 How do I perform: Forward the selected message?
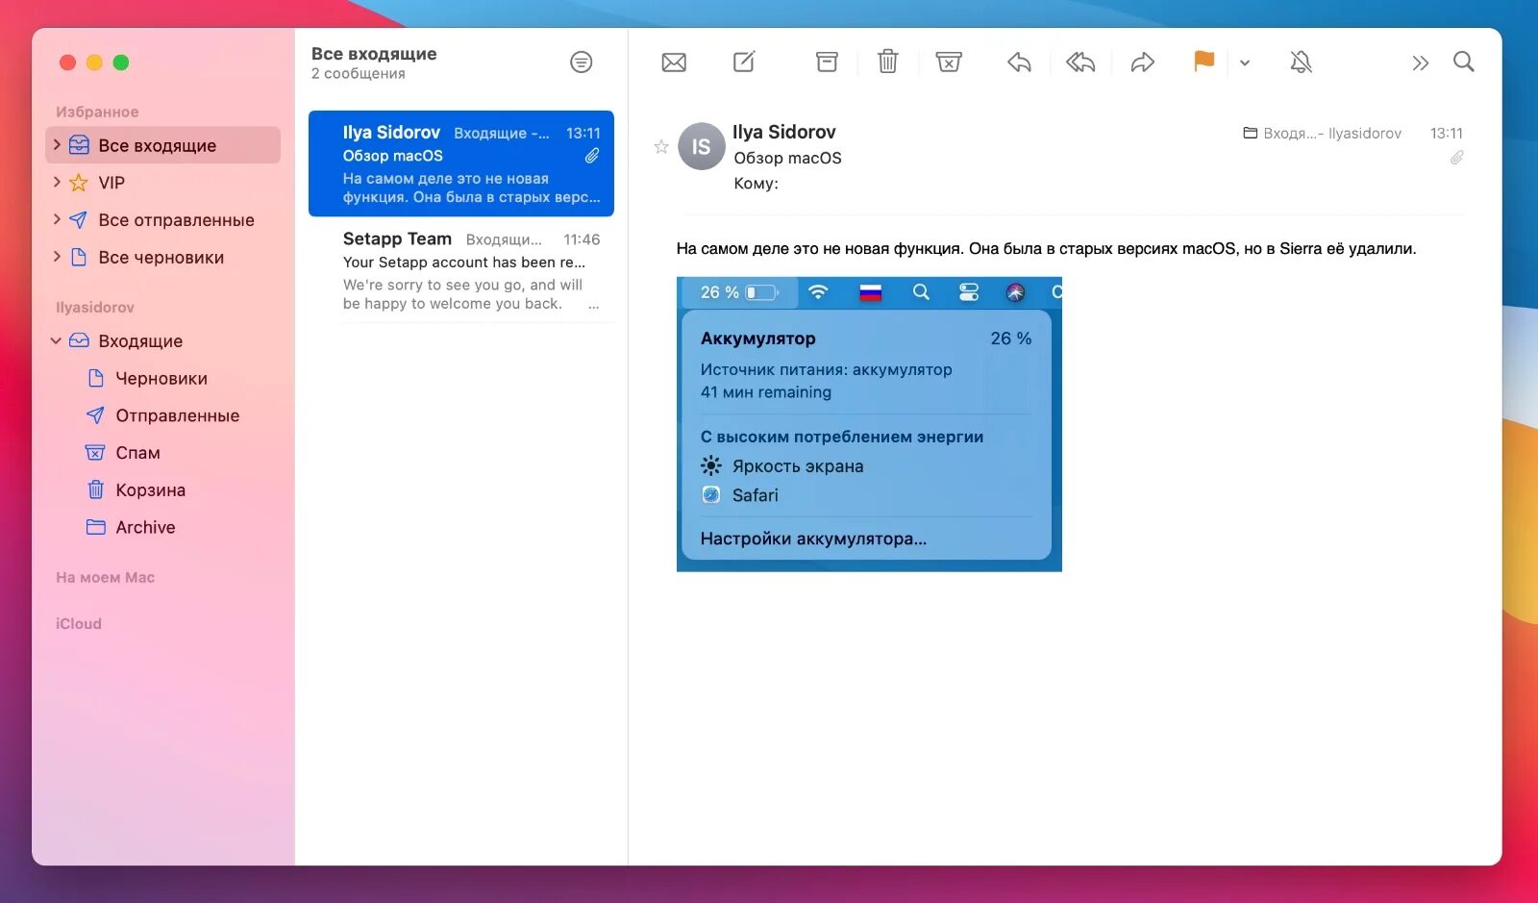[1142, 63]
